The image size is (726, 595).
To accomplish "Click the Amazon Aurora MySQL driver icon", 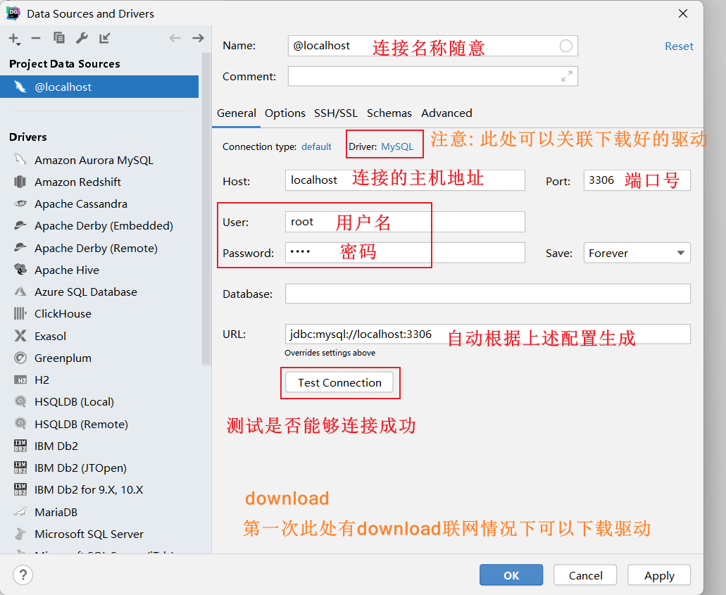I will pos(20,160).
